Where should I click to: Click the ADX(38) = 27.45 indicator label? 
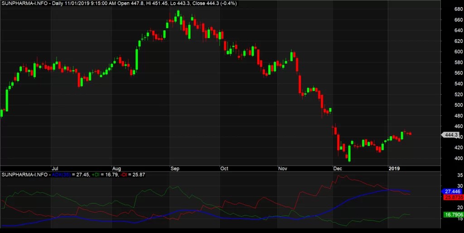(70, 175)
